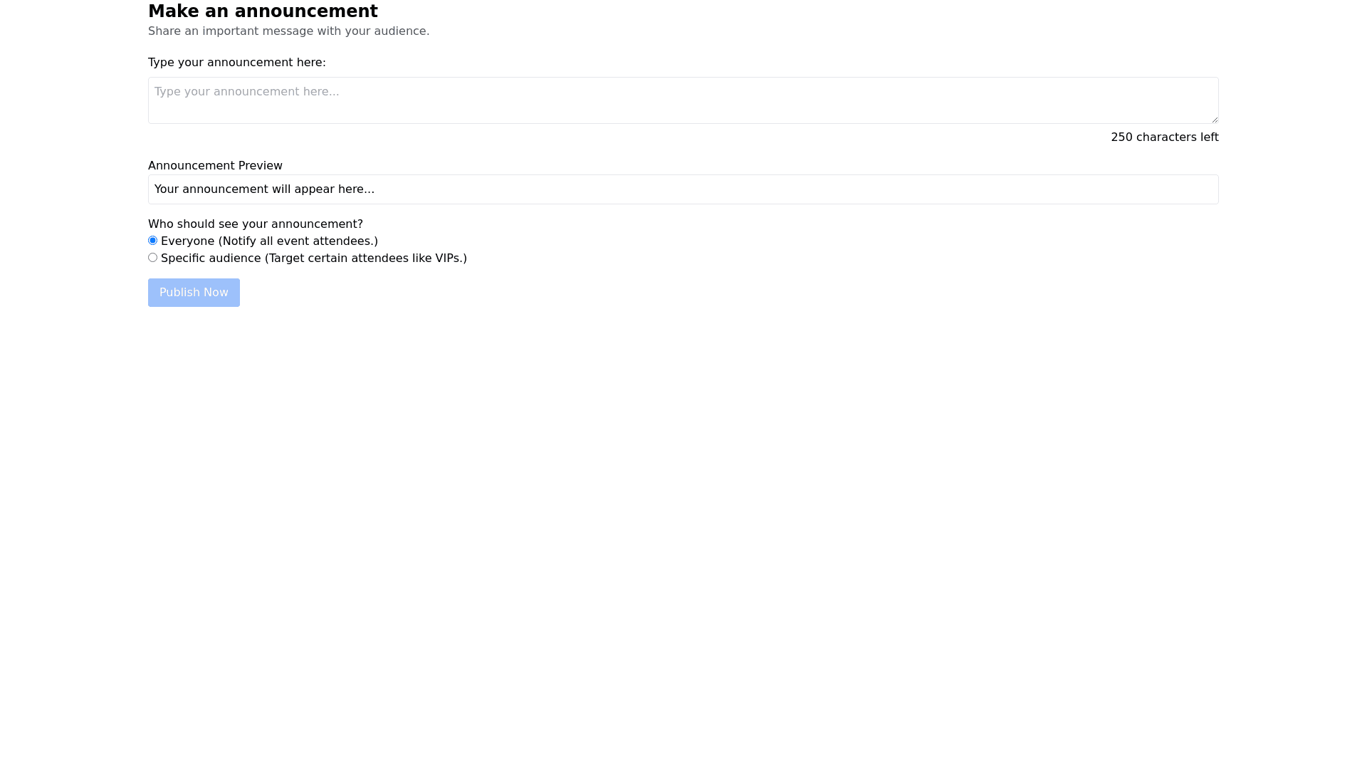
Task: Click 'Who should see your announcement?' text
Action: coord(256,224)
